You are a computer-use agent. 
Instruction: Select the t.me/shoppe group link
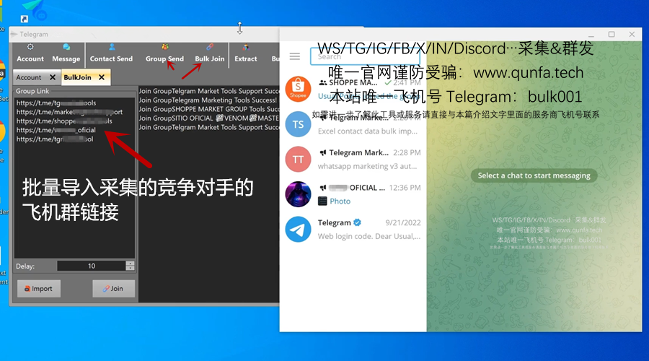64,121
